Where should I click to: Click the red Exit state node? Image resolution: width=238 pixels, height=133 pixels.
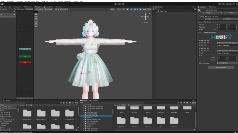25,63
